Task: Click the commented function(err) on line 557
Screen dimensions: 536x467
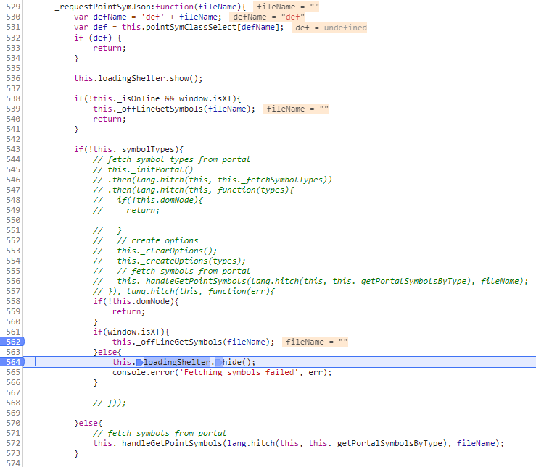Action: point(241,291)
